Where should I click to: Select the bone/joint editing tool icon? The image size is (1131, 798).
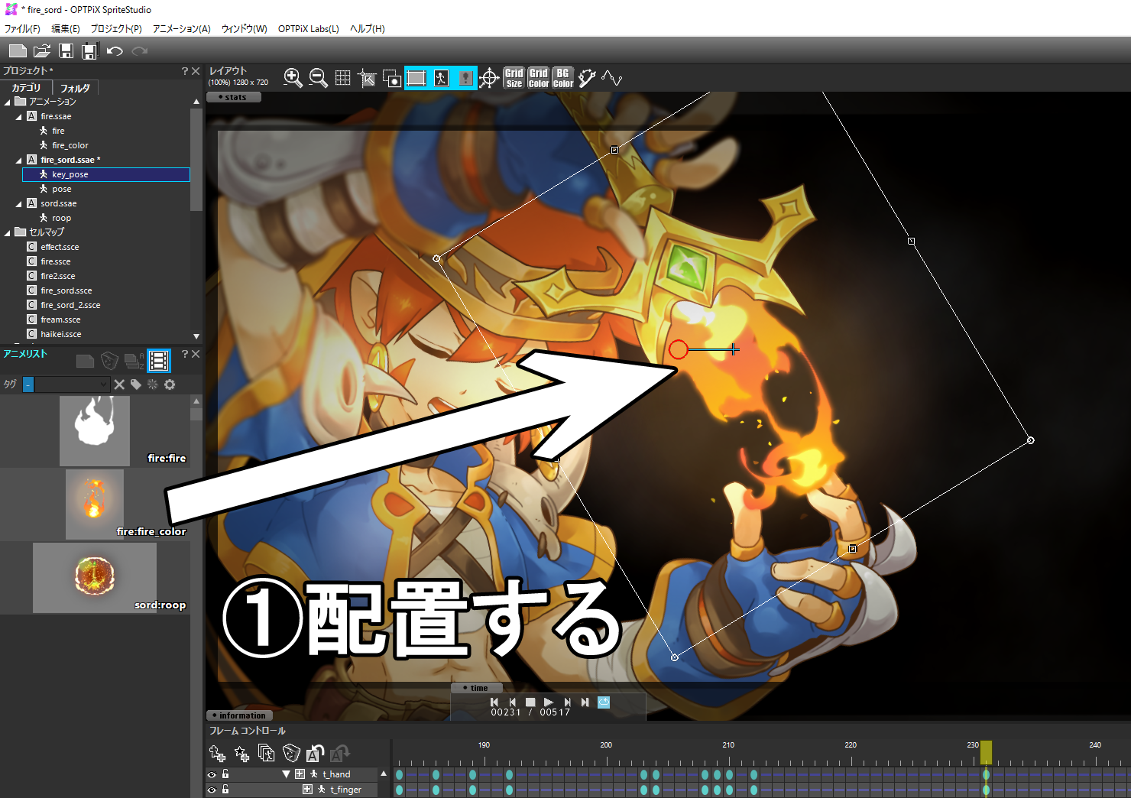(x=587, y=78)
